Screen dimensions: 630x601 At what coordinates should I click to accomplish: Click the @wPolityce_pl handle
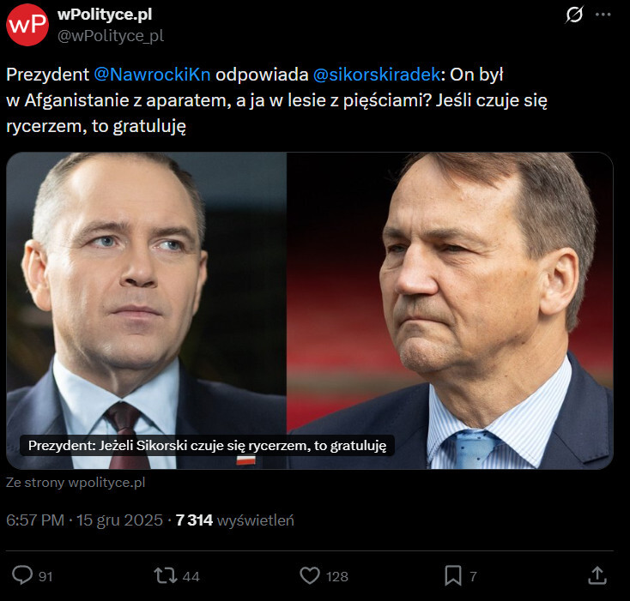click(110, 35)
